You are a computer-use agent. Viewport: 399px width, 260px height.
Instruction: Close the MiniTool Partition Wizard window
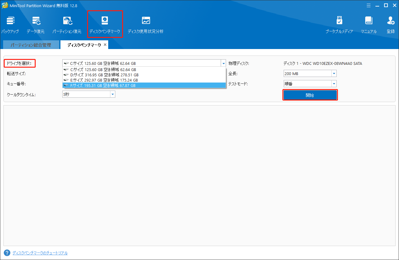tap(394, 5)
